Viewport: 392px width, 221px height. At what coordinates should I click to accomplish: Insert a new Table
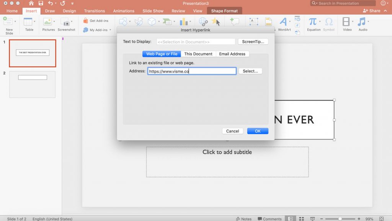[x=29, y=24]
